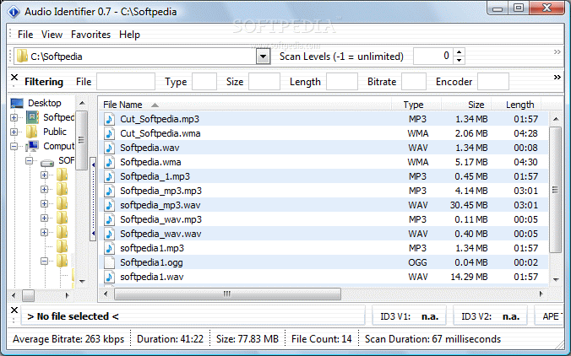
Task: Click the SOF drive icon in tree
Action: point(47,163)
